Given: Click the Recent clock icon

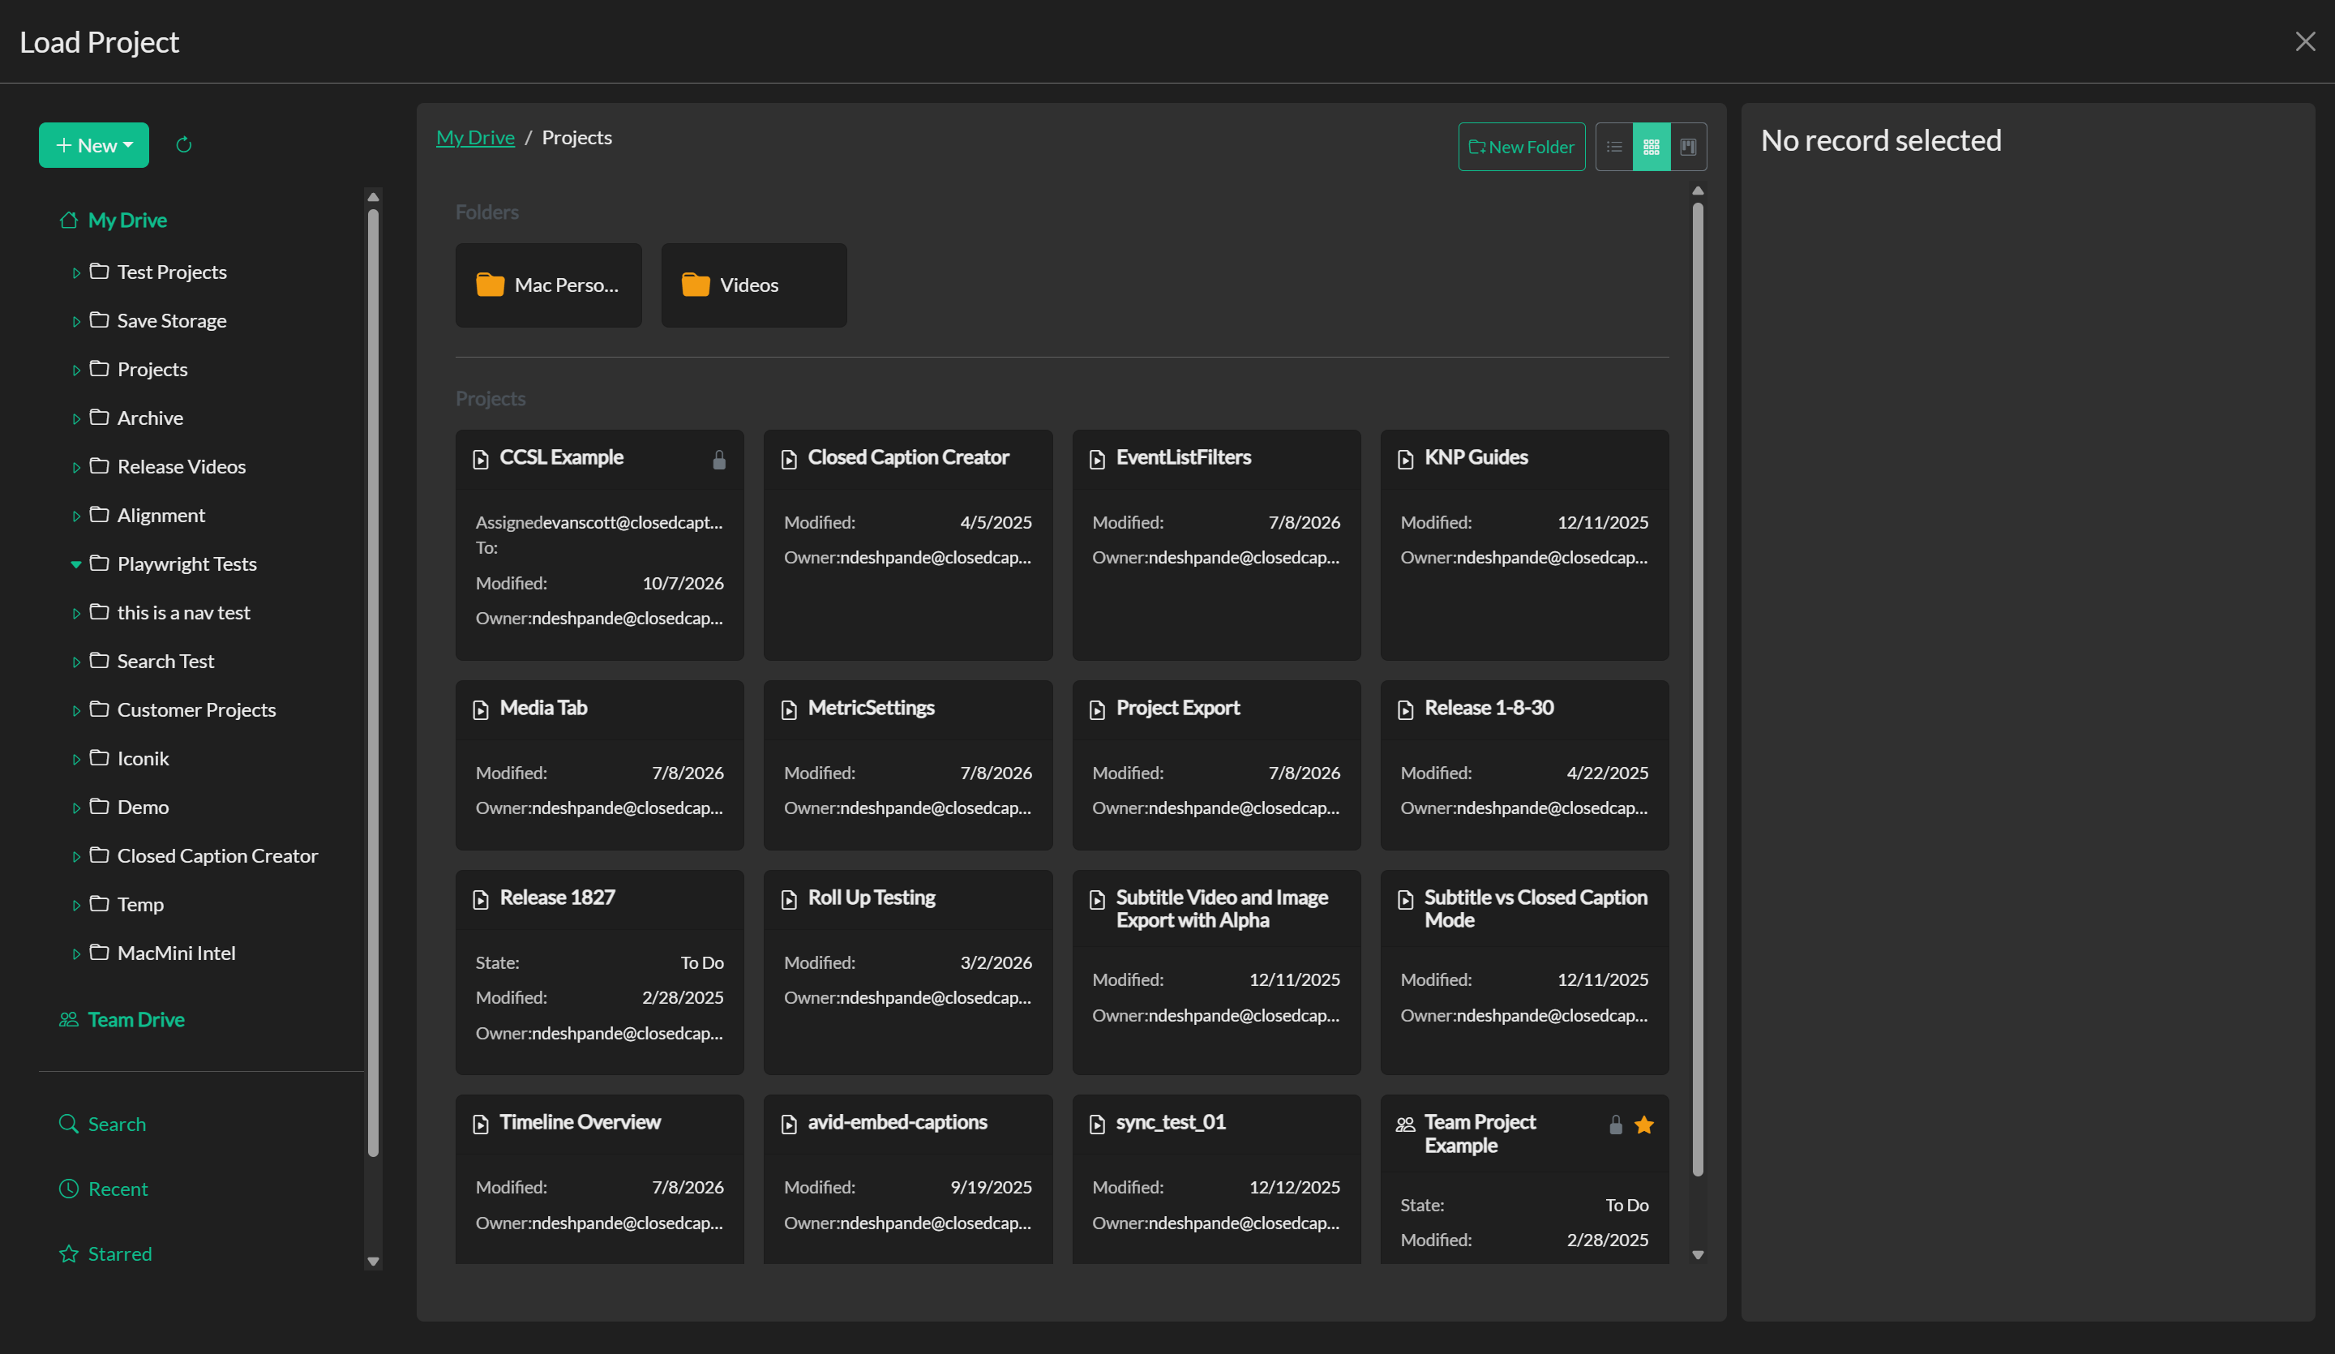Looking at the screenshot, I should point(69,1189).
